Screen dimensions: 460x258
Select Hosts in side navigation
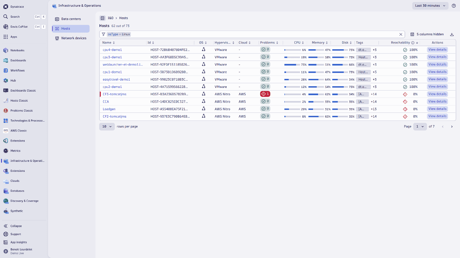[x=71, y=29]
